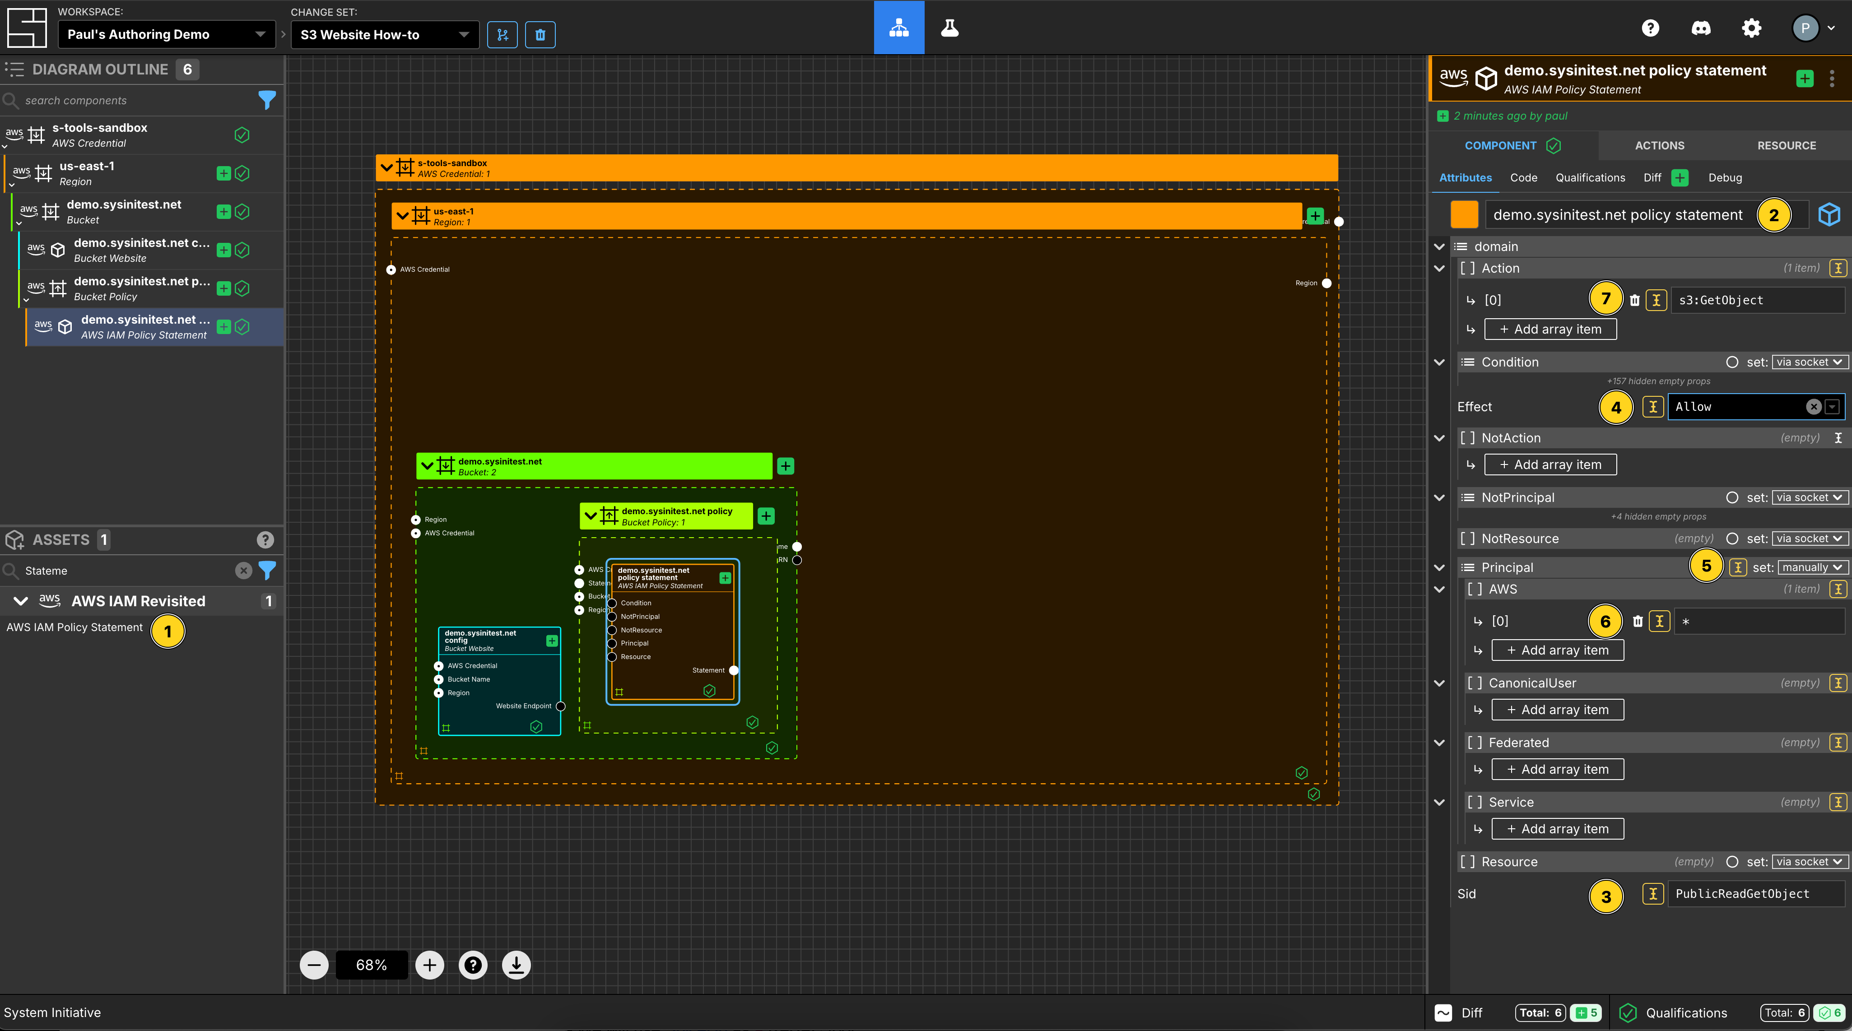Image resolution: width=1852 pixels, height=1031 pixels.
Task: Click the component type cube icon
Action: [1829, 214]
